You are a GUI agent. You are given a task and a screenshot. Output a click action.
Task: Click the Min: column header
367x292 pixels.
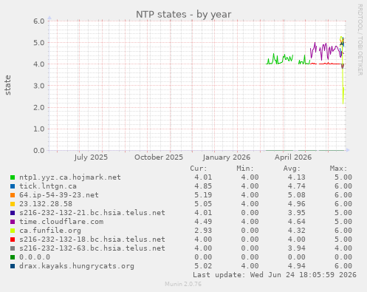pyautogui.click(x=245, y=169)
